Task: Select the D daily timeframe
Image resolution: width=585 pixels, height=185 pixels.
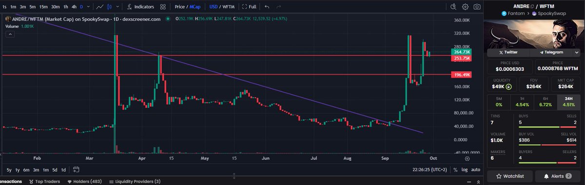Action: coord(82,7)
